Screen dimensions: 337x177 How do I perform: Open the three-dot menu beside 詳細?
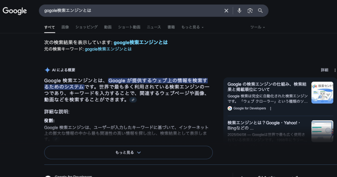335,70
